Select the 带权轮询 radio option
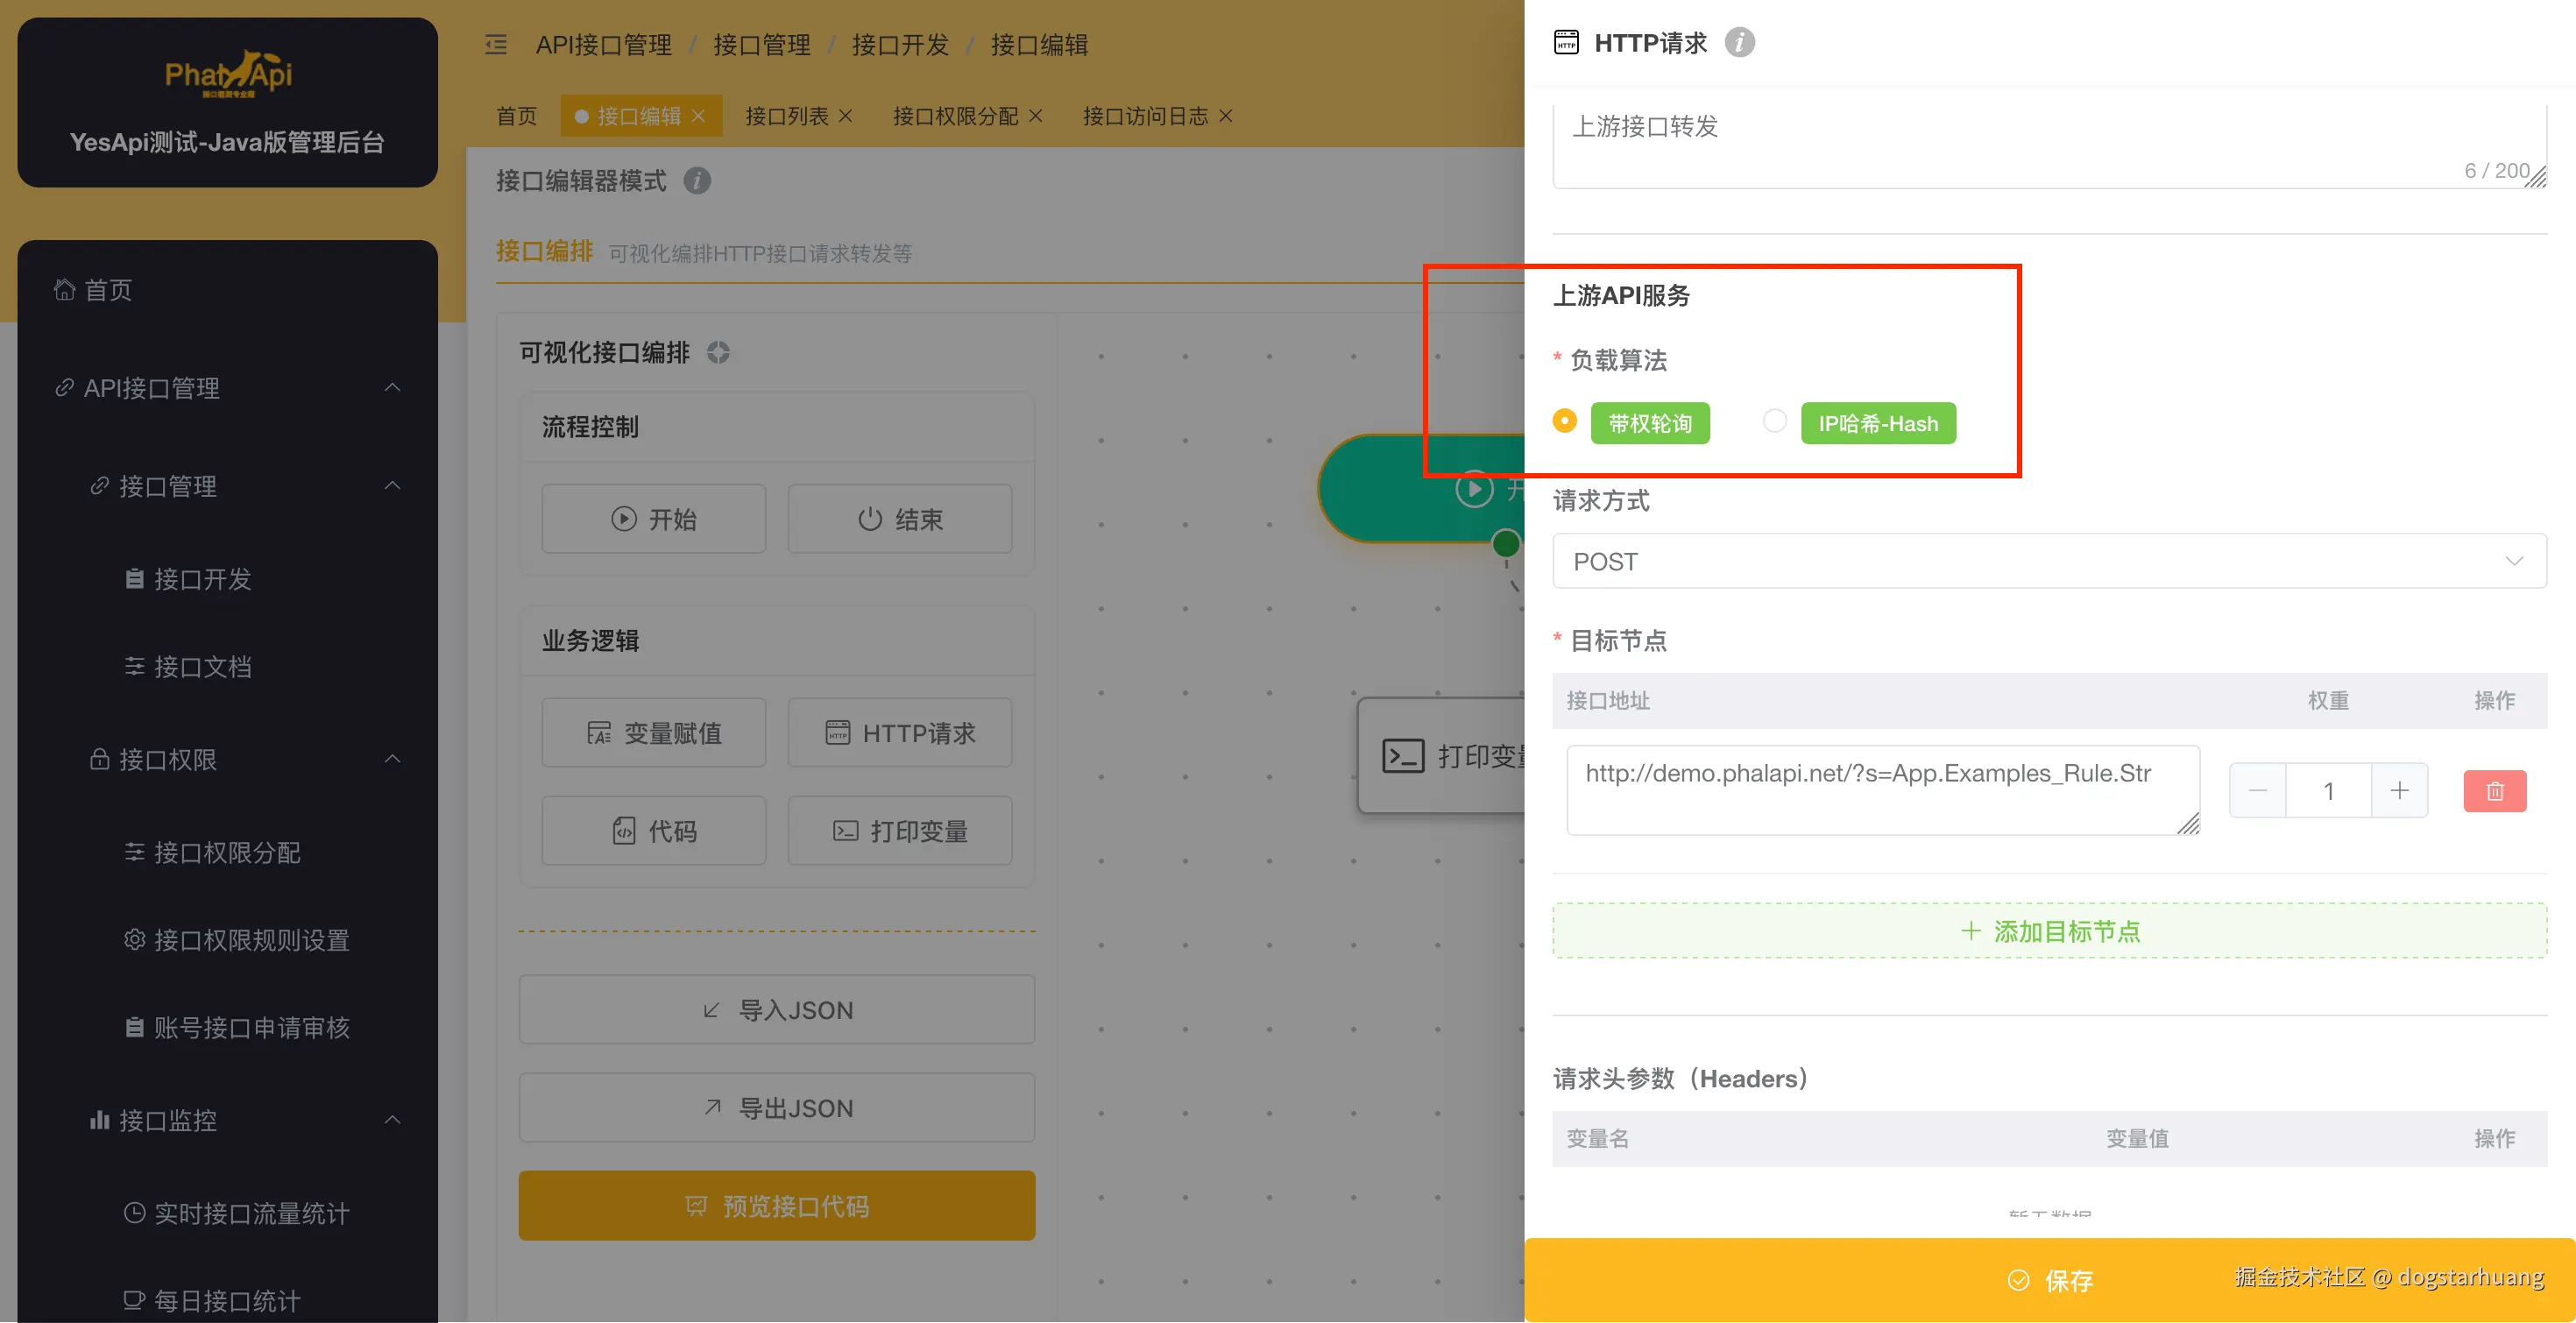2576x1323 pixels. (x=1565, y=422)
